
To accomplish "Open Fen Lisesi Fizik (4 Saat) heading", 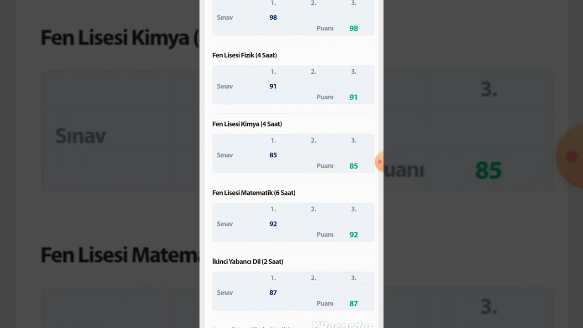I will point(245,55).
